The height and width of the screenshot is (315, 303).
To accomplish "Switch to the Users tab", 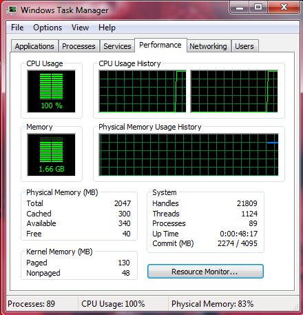I will click(244, 46).
